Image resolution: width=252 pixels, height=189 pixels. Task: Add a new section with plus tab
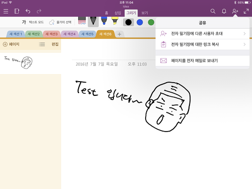119,34
